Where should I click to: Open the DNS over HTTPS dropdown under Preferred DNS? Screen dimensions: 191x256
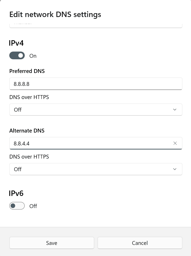(x=96, y=110)
